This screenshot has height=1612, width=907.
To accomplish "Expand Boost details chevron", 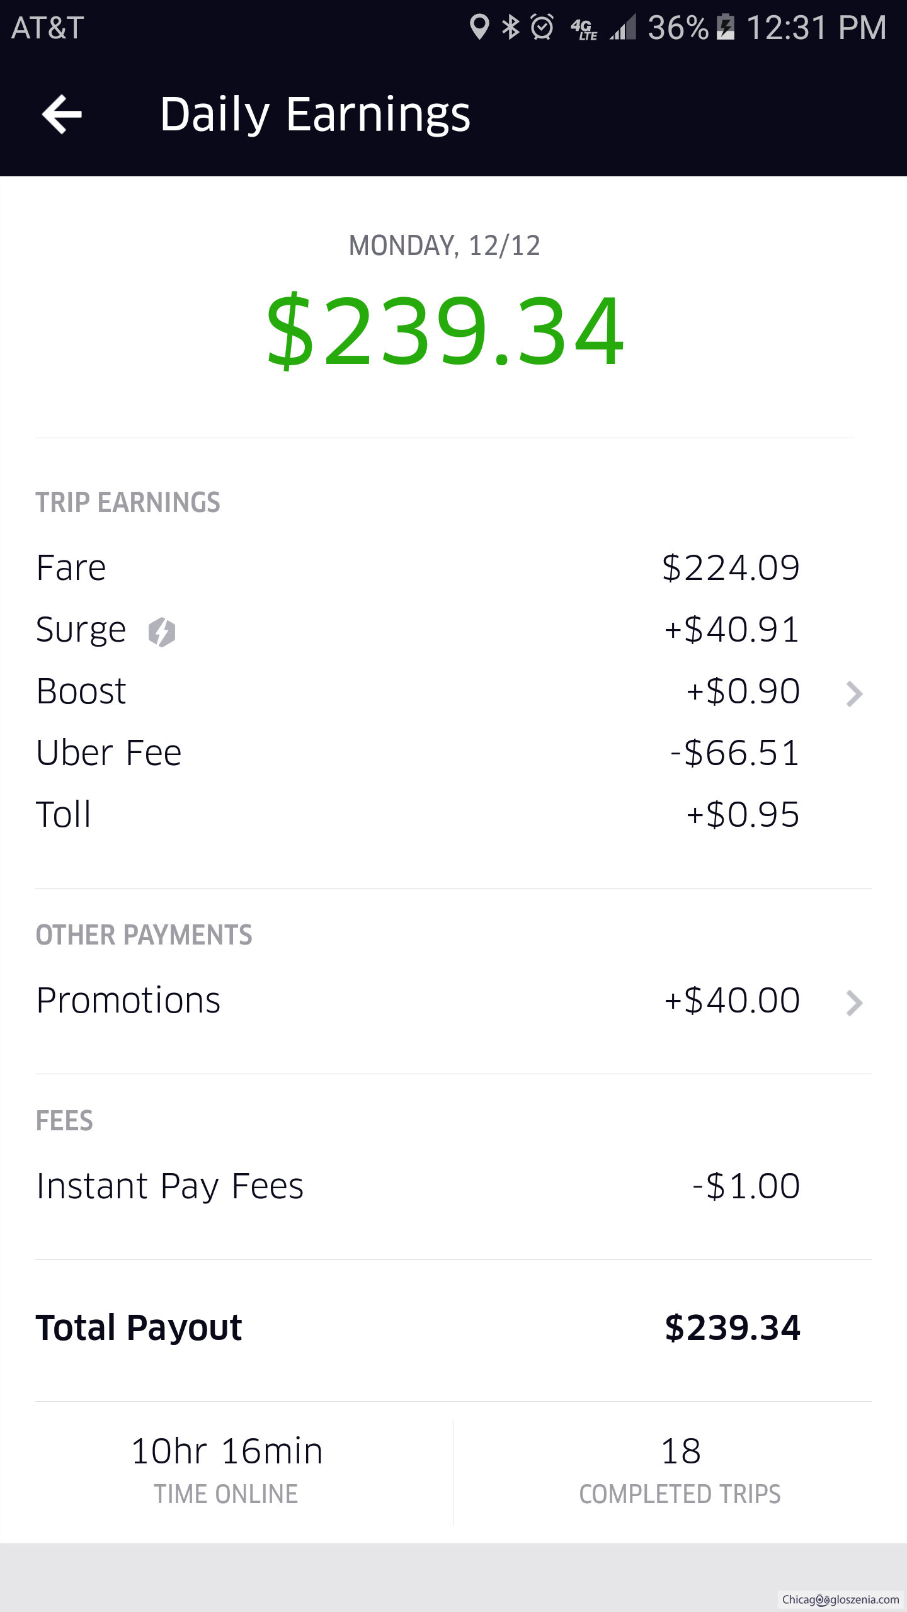I will [854, 694].
